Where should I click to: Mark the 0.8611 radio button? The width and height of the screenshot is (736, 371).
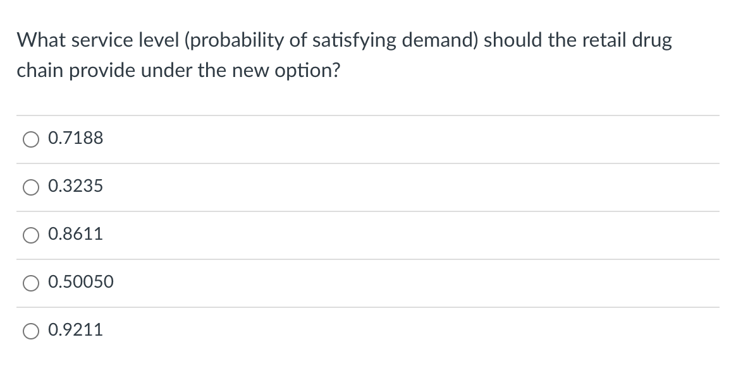pos(32,235)
